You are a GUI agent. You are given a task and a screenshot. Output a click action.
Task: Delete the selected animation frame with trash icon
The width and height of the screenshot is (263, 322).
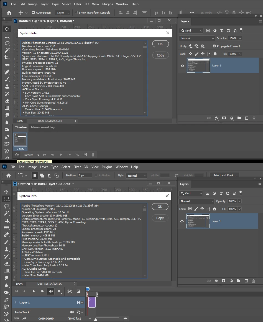[93, 155]
